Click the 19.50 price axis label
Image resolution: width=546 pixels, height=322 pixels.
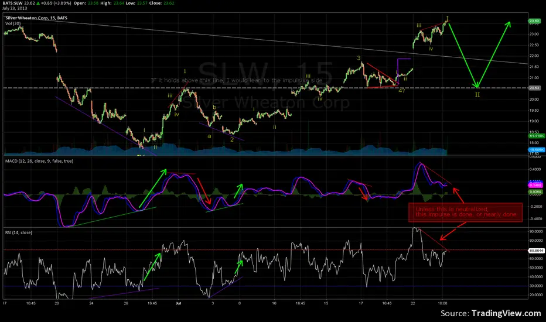[534, 110]
